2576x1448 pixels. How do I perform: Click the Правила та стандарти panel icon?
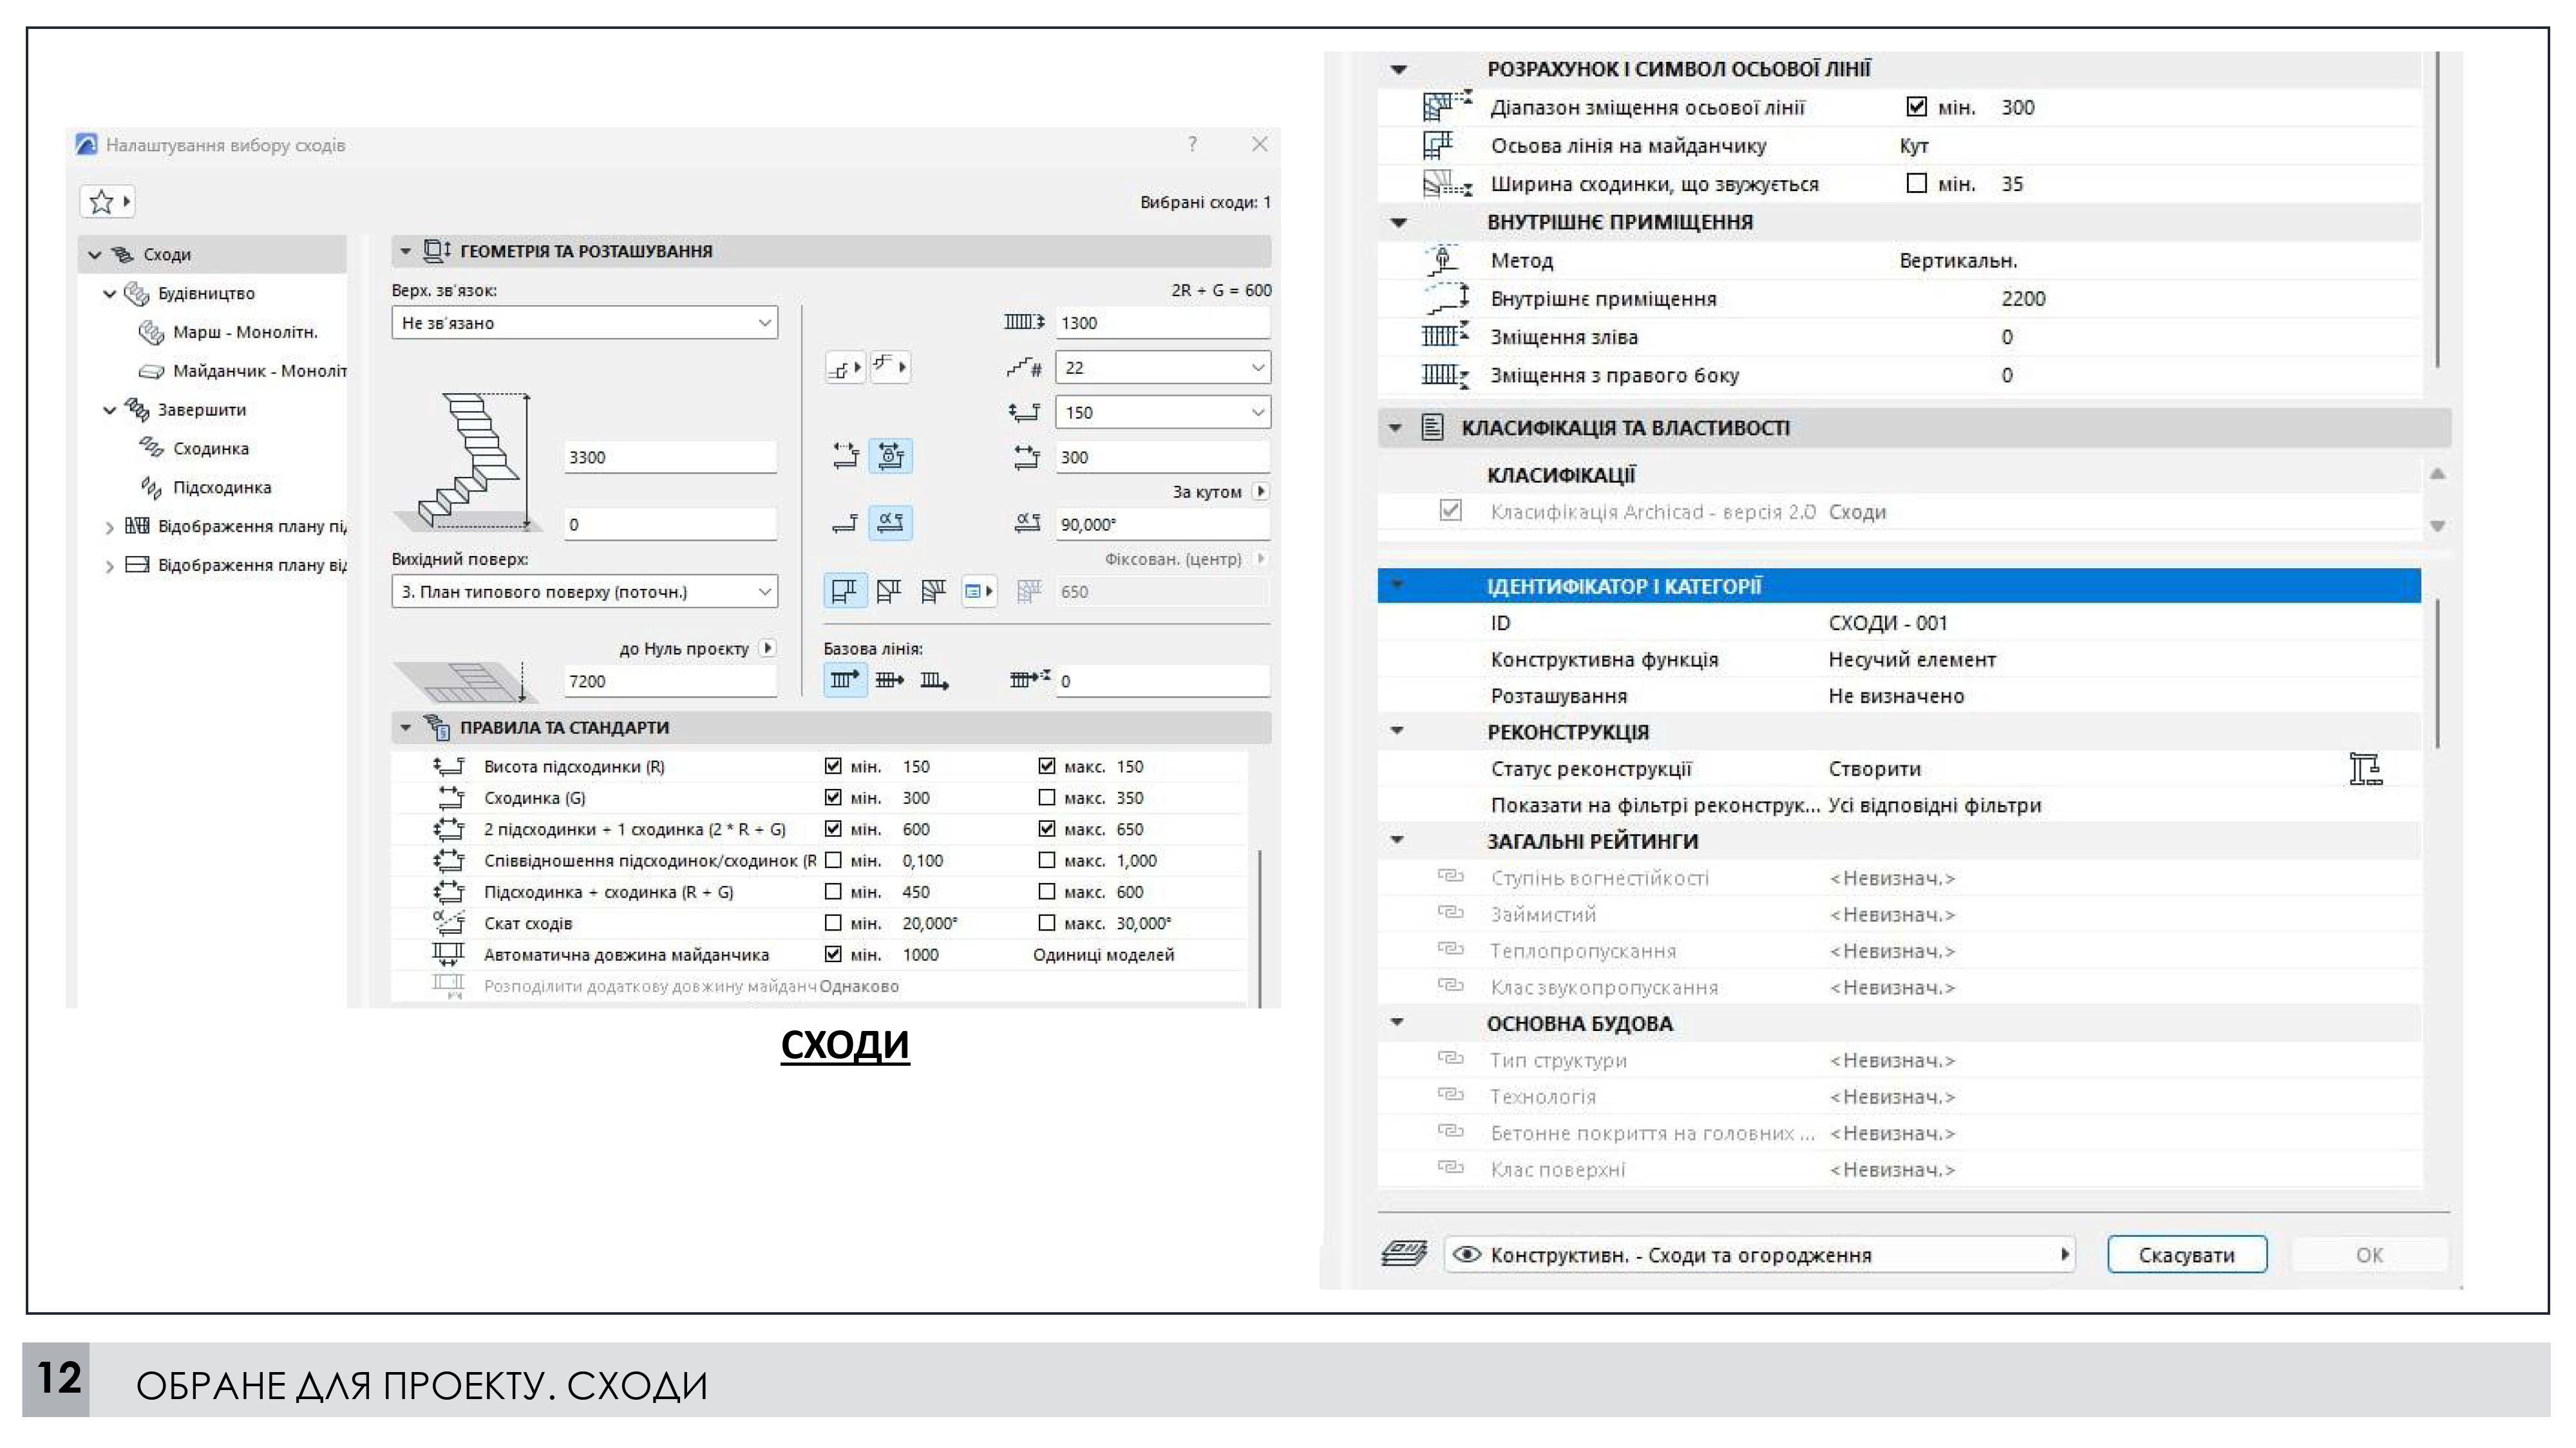click(x=437, y=727)
